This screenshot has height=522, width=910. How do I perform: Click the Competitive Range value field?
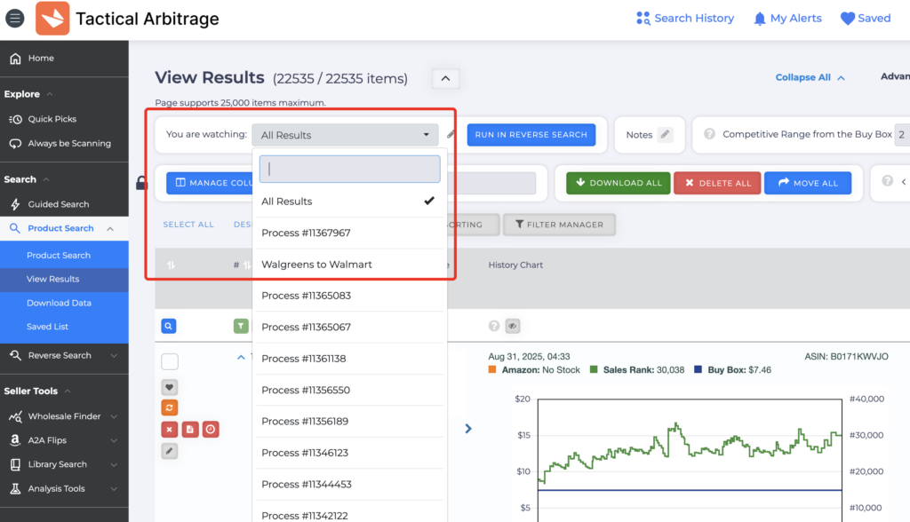[x=902, y=135]
